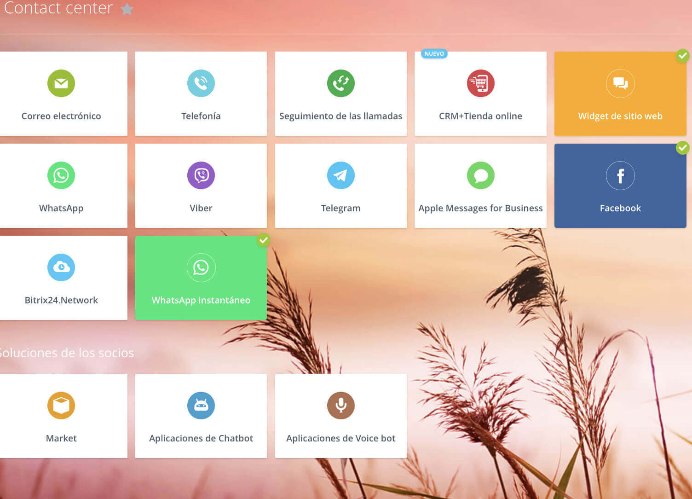The width and height of the screenshot is (692, 499).
Task: Click the green checkmark on Facebook tile
Action: click(682, 148)
